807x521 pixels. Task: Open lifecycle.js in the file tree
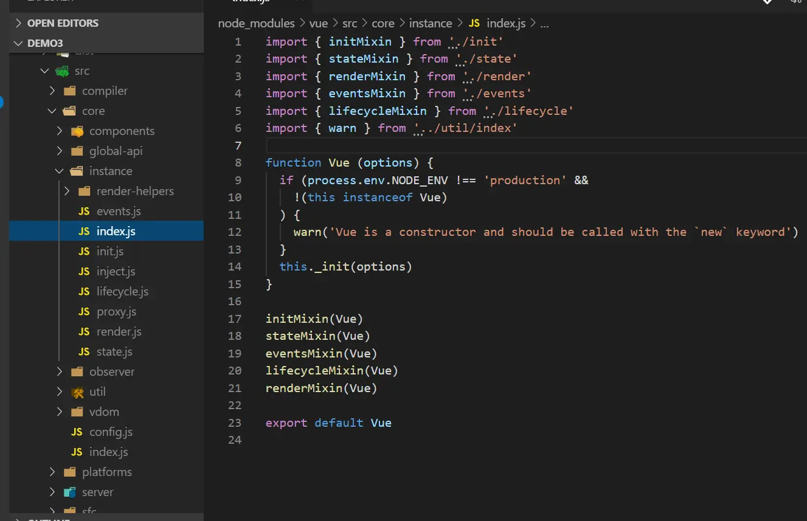[122, 292]
